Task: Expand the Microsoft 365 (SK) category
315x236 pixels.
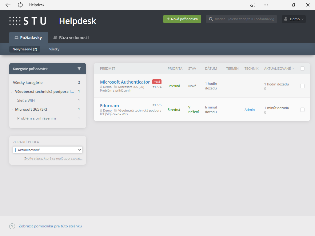Action: [x=12, y=109]
